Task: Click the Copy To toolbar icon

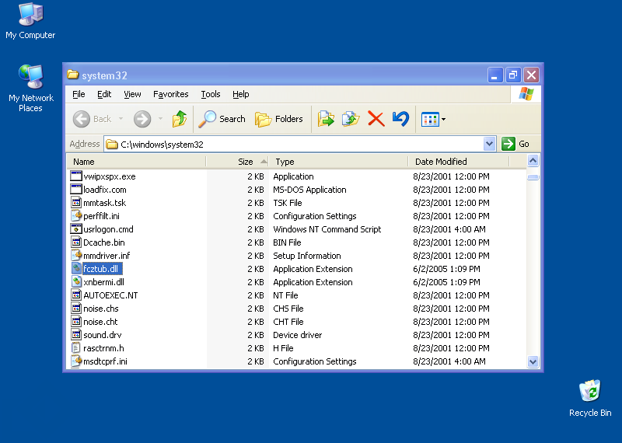Action: pyautogui.click(x=351, y=119)
